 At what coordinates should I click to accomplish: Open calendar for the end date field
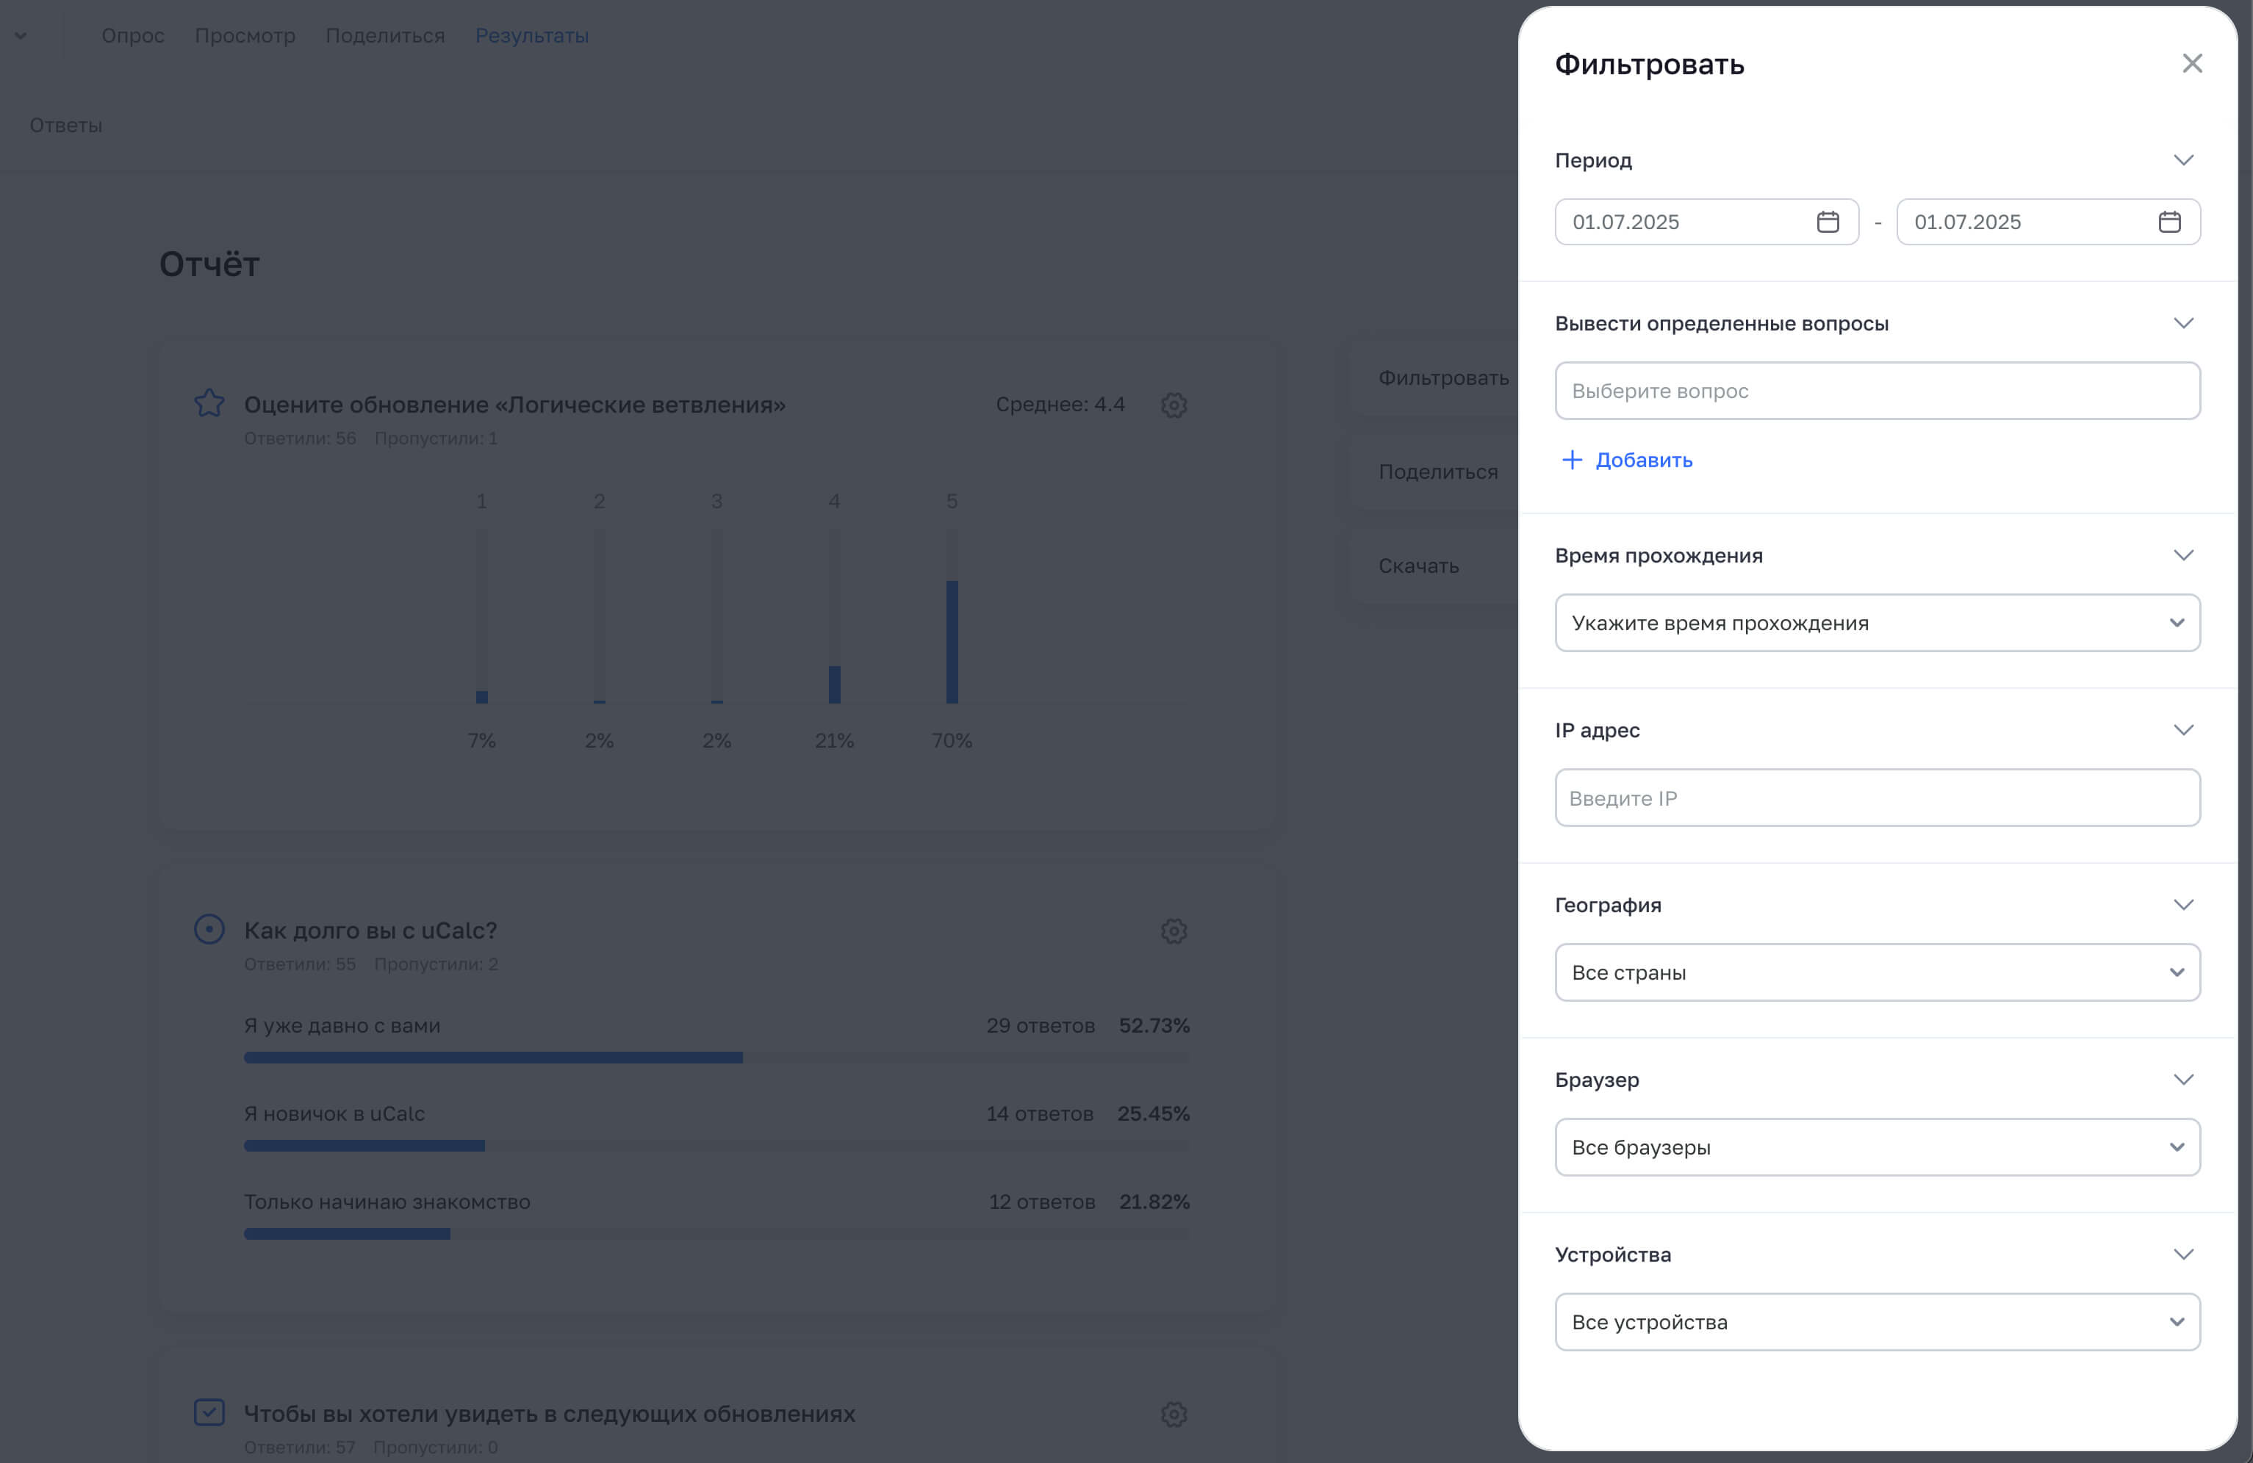click(x=2168, y=222)
